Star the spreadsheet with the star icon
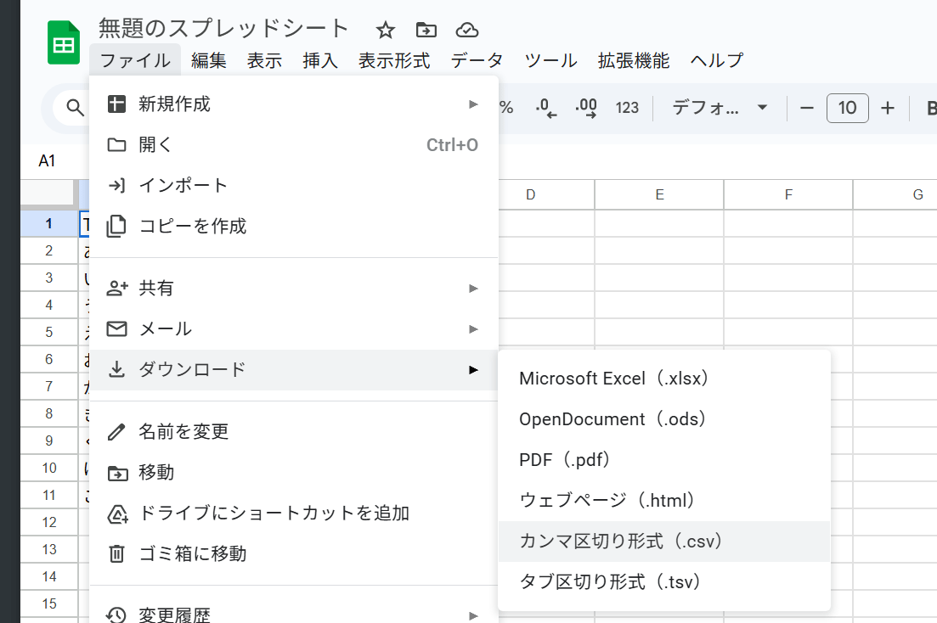937x623 pixels. click(x=386, y=30)
